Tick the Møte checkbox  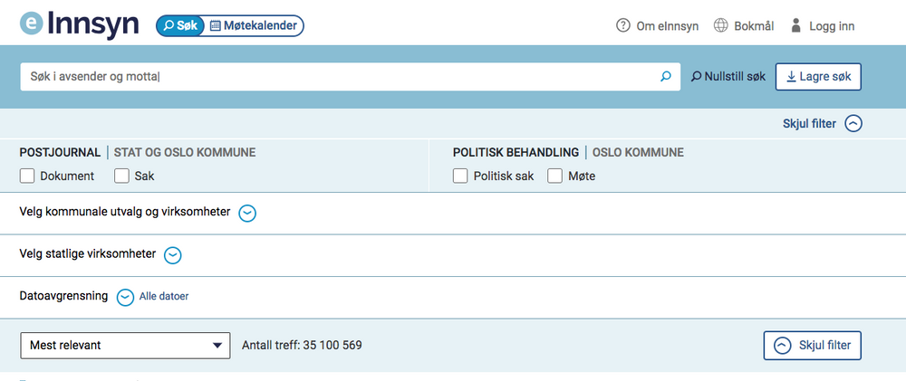pos(554,176)
